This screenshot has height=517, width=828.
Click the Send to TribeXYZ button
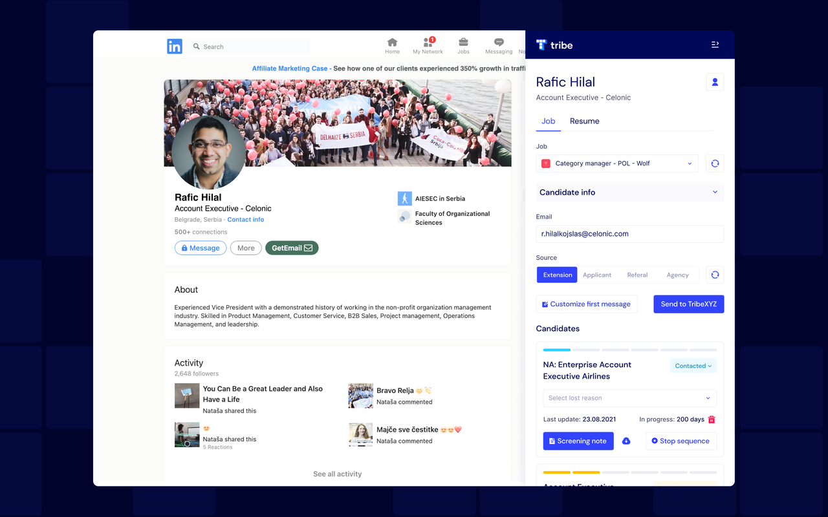pos(688,304)
